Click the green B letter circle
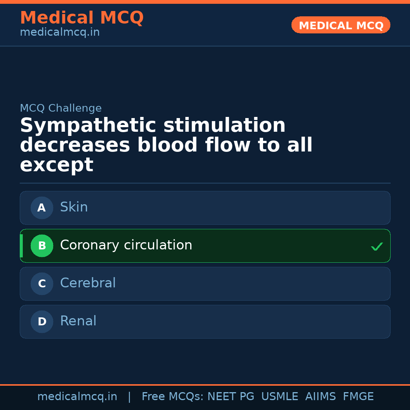The image size is (410, 410). (x=42, y=246)
